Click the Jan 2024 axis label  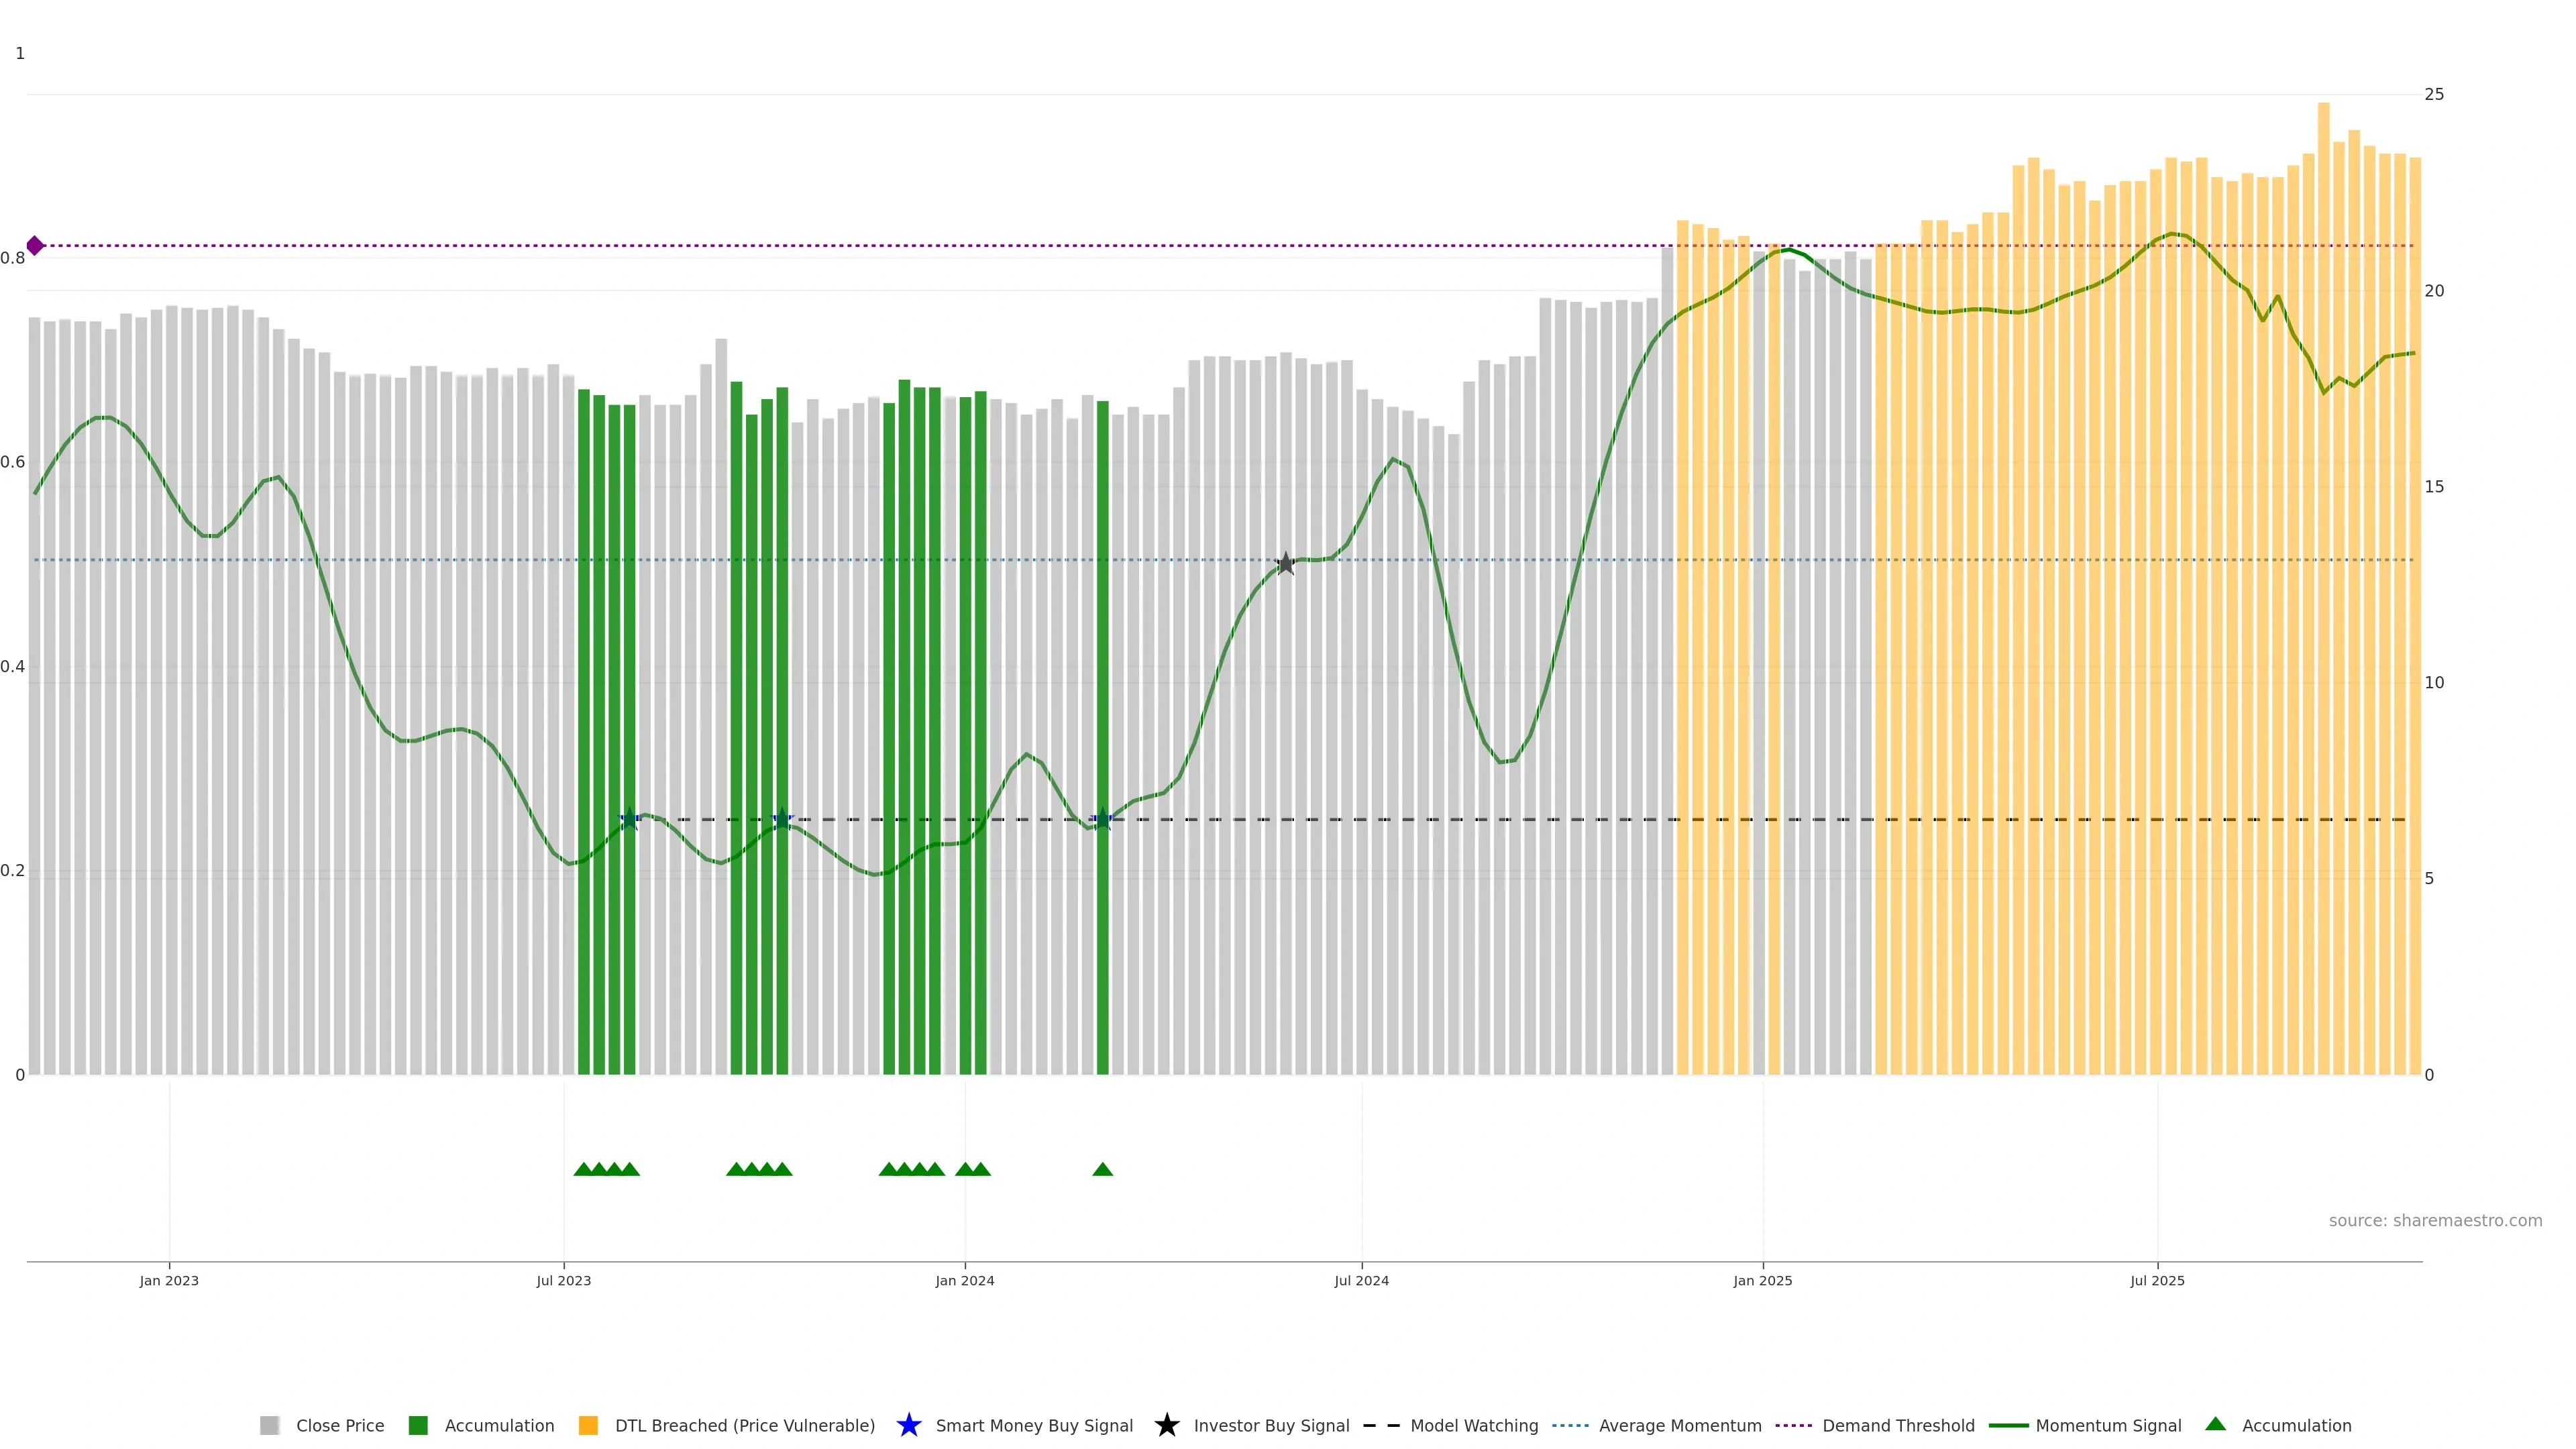click(x=964, y=1280)
